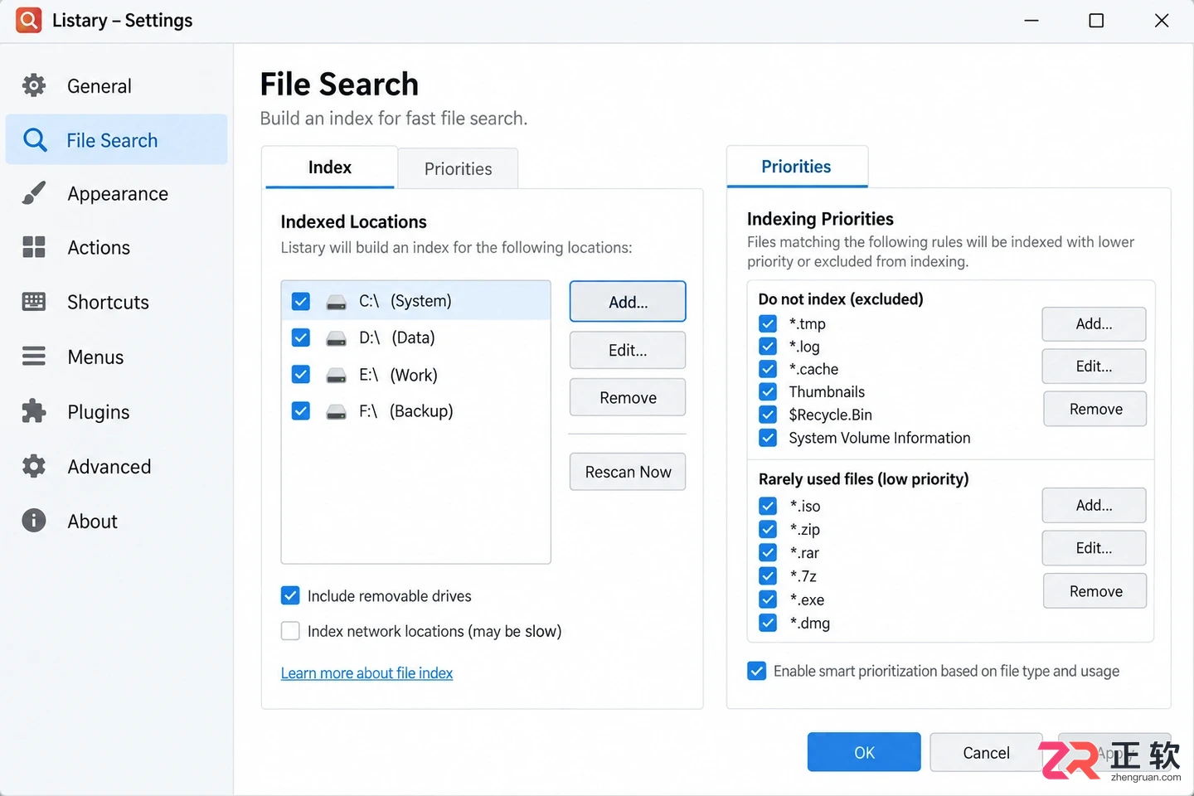
Task: Click the Plugins puzzle piece icon
Action: tap(34, 411)
